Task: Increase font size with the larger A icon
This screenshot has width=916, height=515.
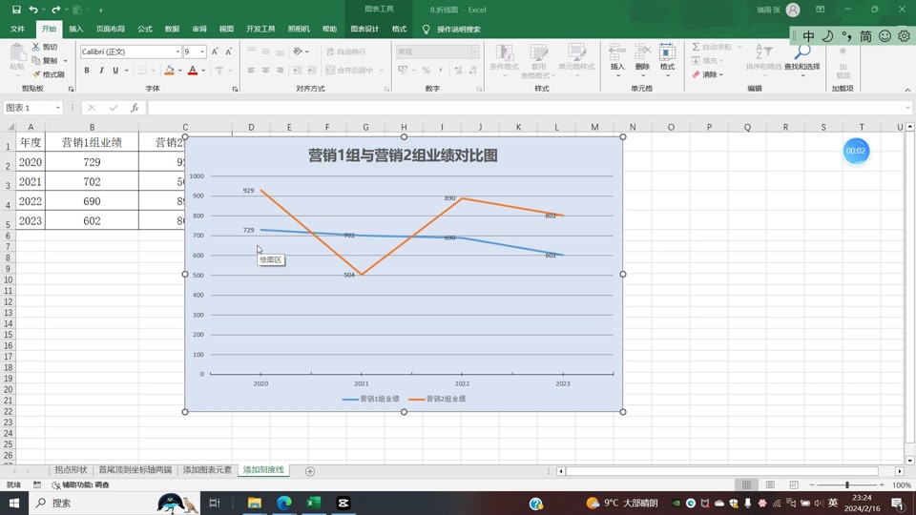Action: point(215,51)
